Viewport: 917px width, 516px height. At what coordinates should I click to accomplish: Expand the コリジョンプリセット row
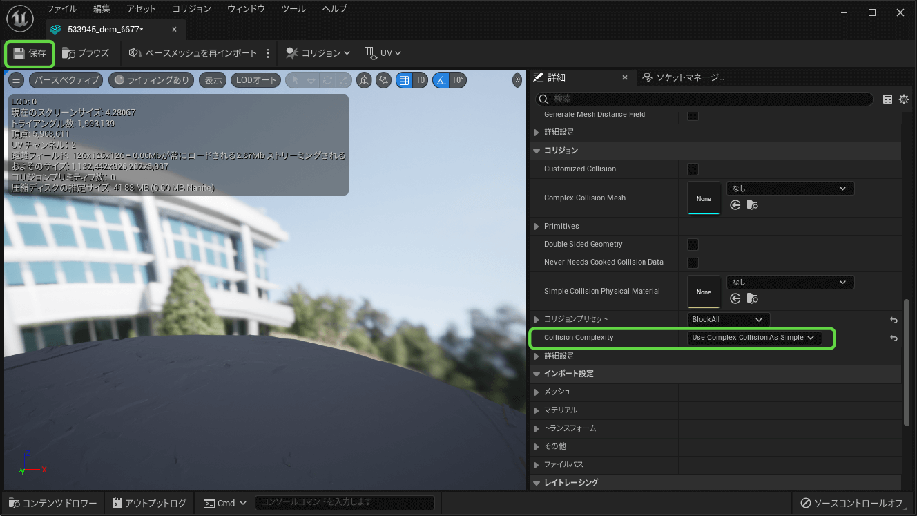tap(537, 320)
